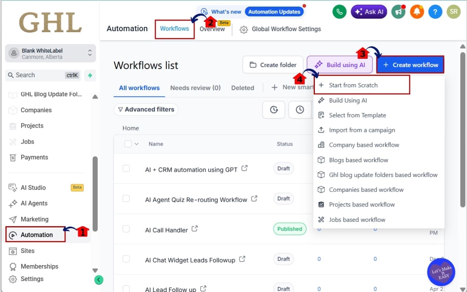This screenshot has height=292, width=467.
Task: Expand Blank WhiteLabel account switcher
Action: coord(51,53)
